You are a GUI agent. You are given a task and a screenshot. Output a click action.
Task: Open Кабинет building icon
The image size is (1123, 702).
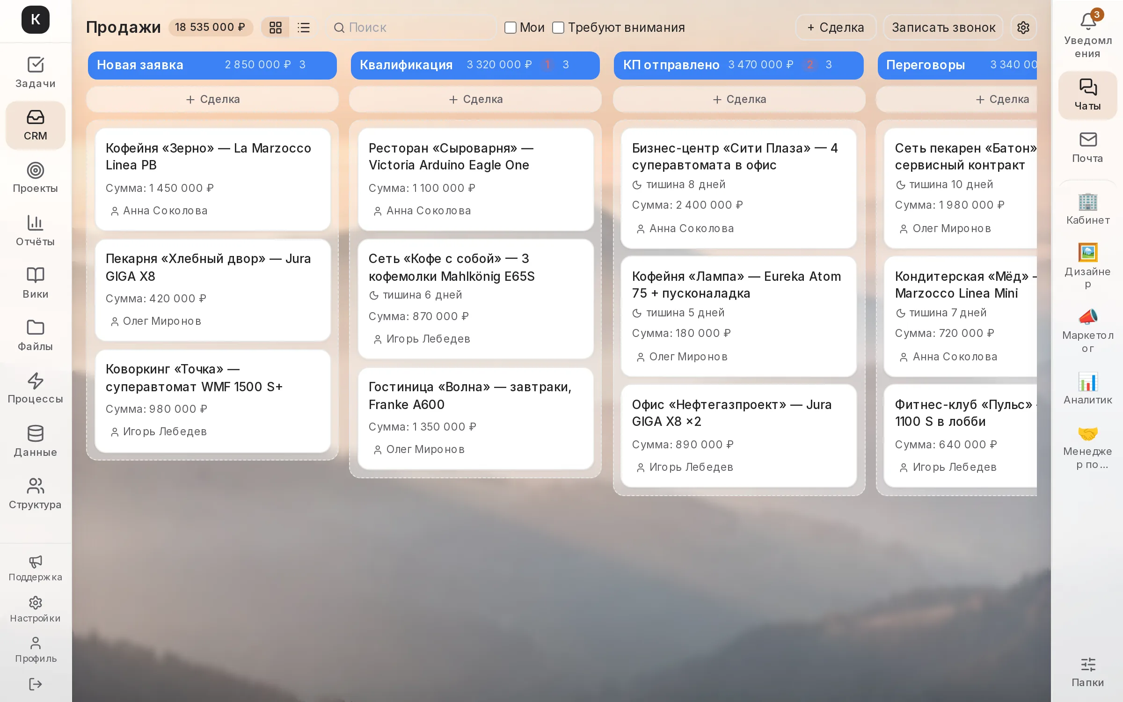click(1087, 209)
